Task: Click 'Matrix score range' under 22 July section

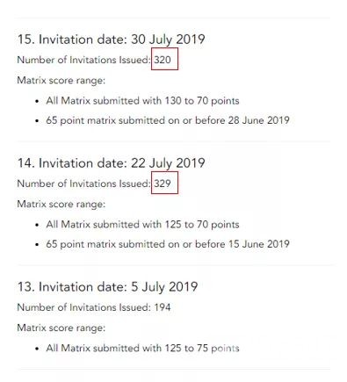Action: click(x=61, y=204)
